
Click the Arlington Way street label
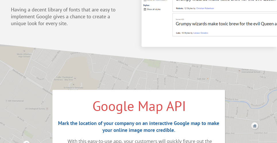pyautogui.click(x=56, y=56)
